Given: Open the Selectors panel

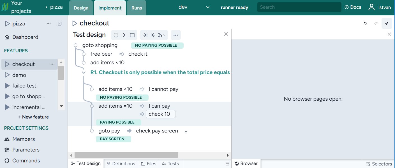Looking at the screenshot, I should point(379,164).
